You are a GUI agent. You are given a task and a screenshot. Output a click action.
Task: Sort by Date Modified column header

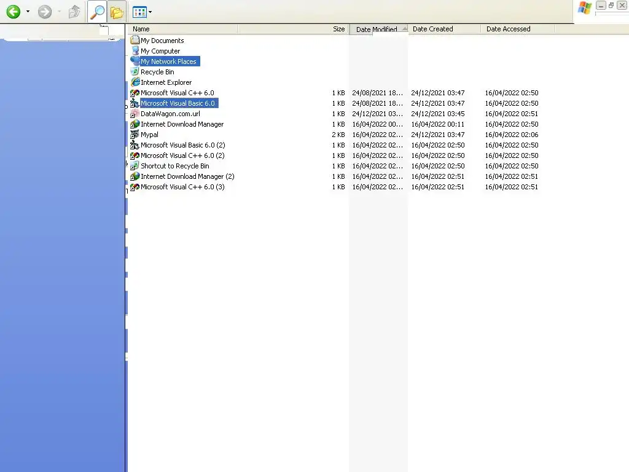click(x=378, y=29)
